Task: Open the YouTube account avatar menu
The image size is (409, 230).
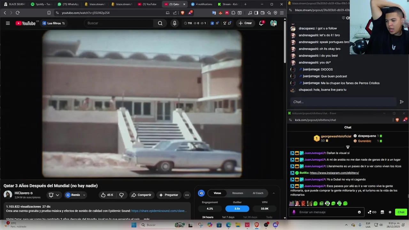Action: [x=274, y=23]
